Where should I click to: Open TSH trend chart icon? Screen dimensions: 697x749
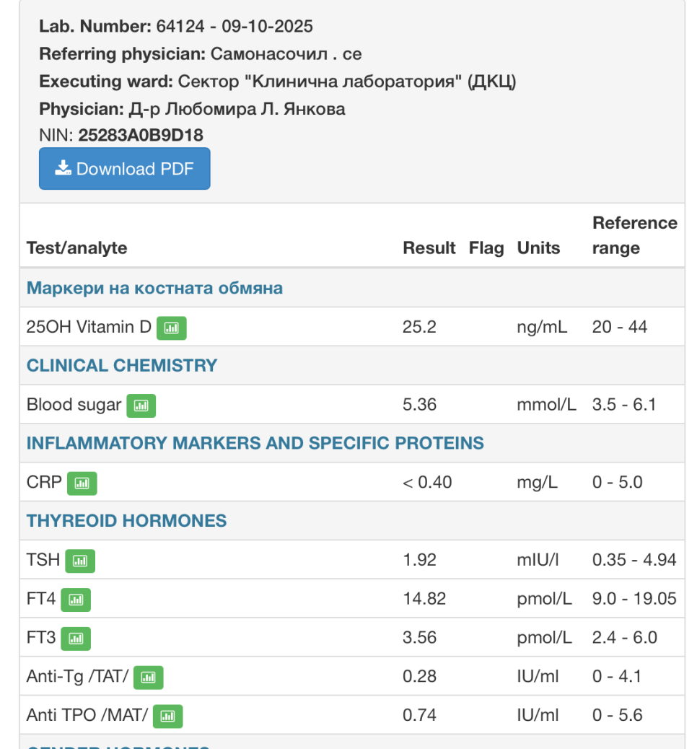pyautogui.click(x=80, y=561)
